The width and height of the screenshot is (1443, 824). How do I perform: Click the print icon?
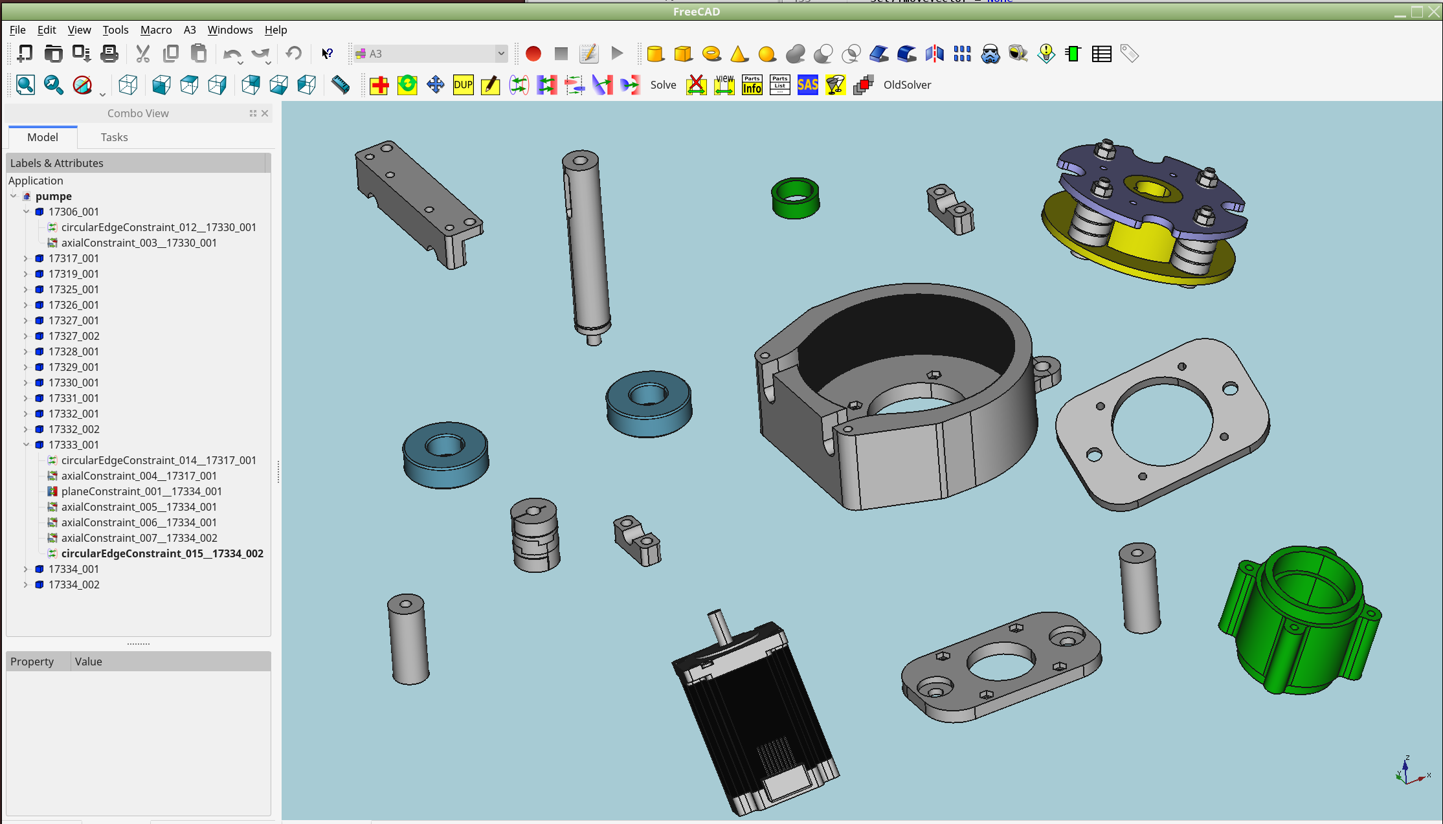(109, 54)
